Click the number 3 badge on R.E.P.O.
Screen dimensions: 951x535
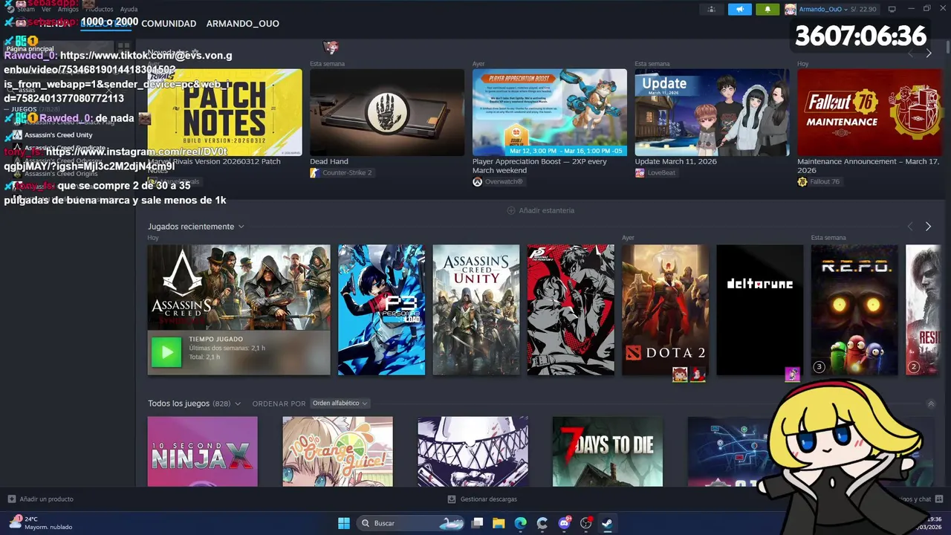[819, 366]
